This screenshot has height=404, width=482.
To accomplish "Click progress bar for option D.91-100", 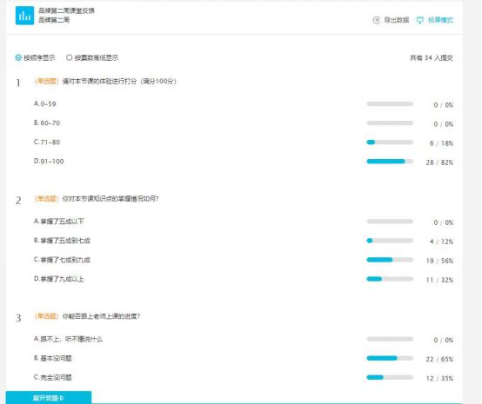I will [390, 162].
